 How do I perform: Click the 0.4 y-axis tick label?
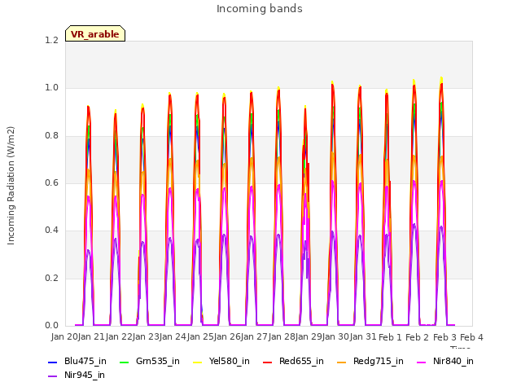(52, 231)
